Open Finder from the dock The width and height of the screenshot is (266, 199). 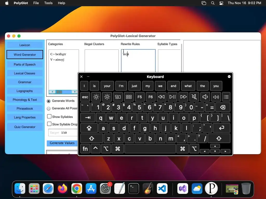click(x=20, y=189)
